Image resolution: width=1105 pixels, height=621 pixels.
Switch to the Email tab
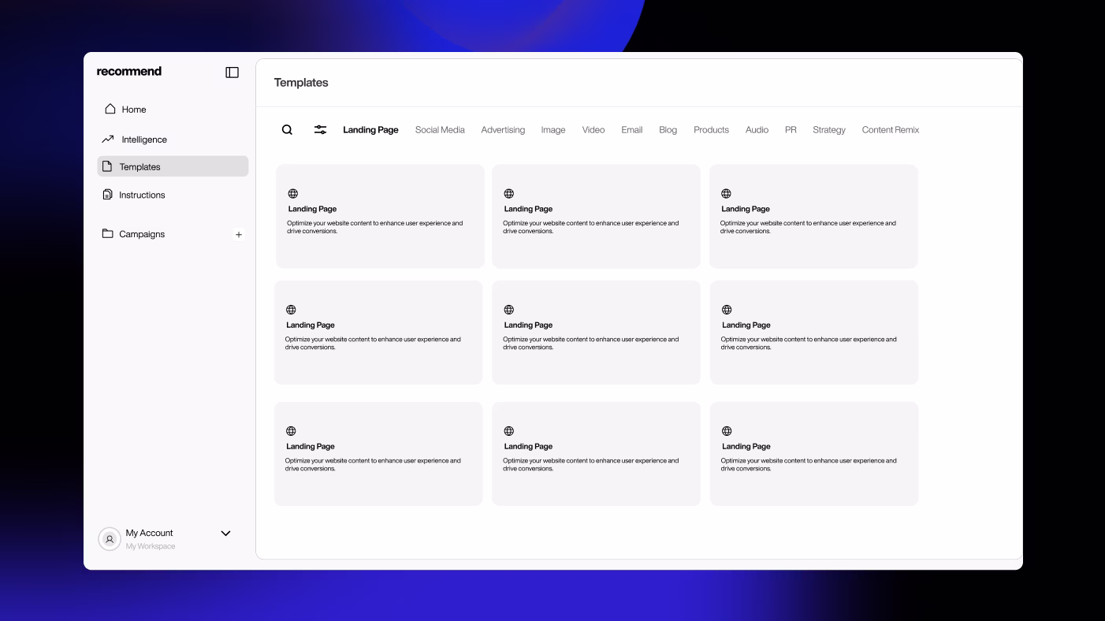(631, 130)
